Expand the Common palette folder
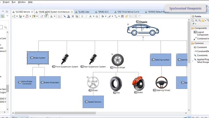 pyautogui.click(x=198, y=43)
